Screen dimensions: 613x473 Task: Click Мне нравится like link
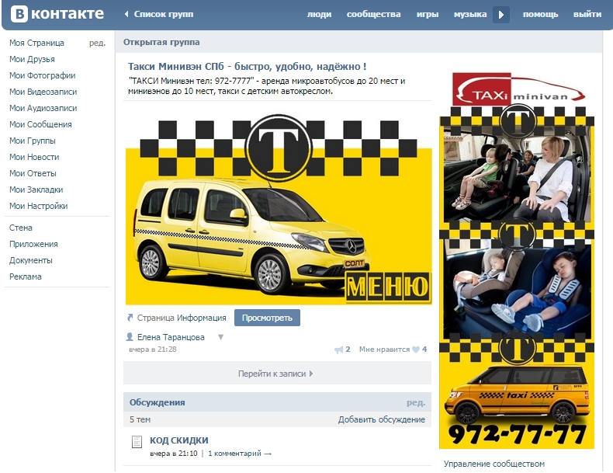point(384,350)
